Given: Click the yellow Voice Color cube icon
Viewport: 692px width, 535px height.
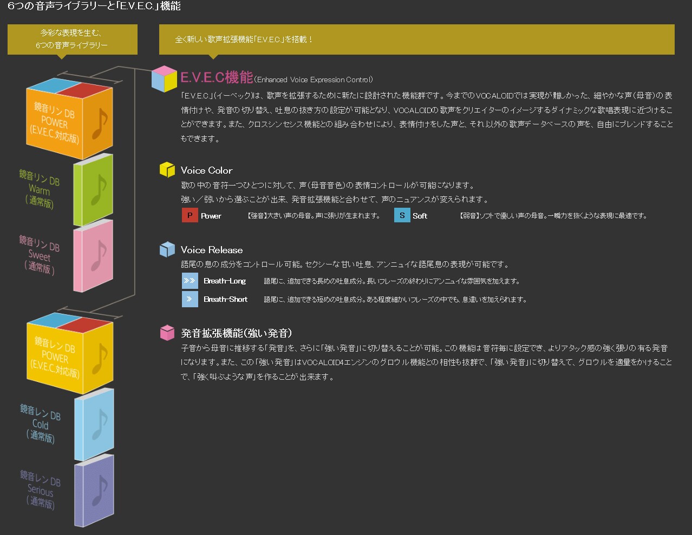Looking at the screenshot, I should pyautogui.click(x=167, y=169).
